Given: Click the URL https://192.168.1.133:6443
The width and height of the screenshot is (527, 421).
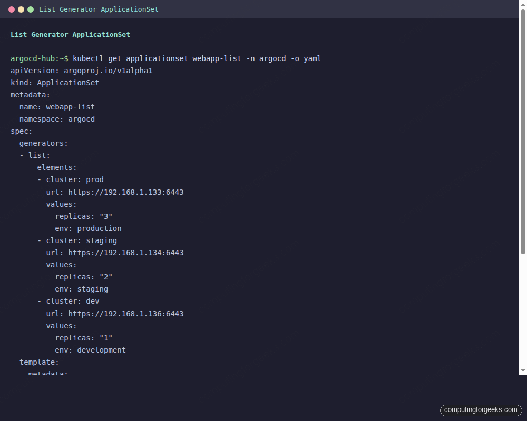Looking at the screenshot, I should coord(126,192).
